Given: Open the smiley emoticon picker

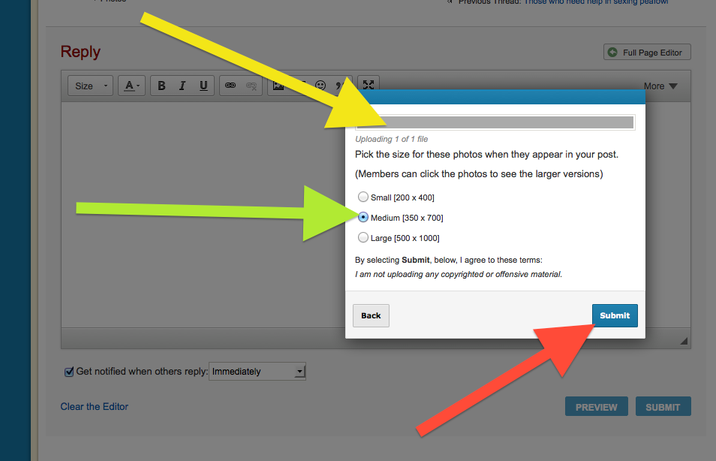Looking at the screenshot, I should pyautogui.click(x=320, y=86).
